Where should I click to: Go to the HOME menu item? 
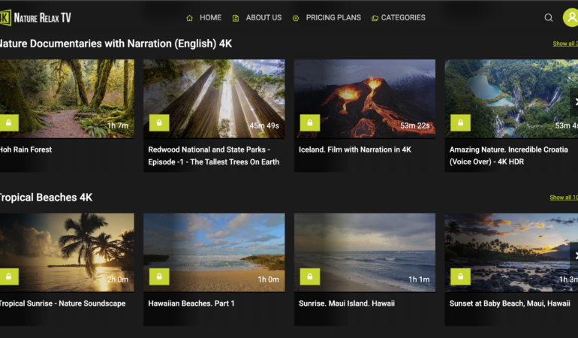click(204, 17)
